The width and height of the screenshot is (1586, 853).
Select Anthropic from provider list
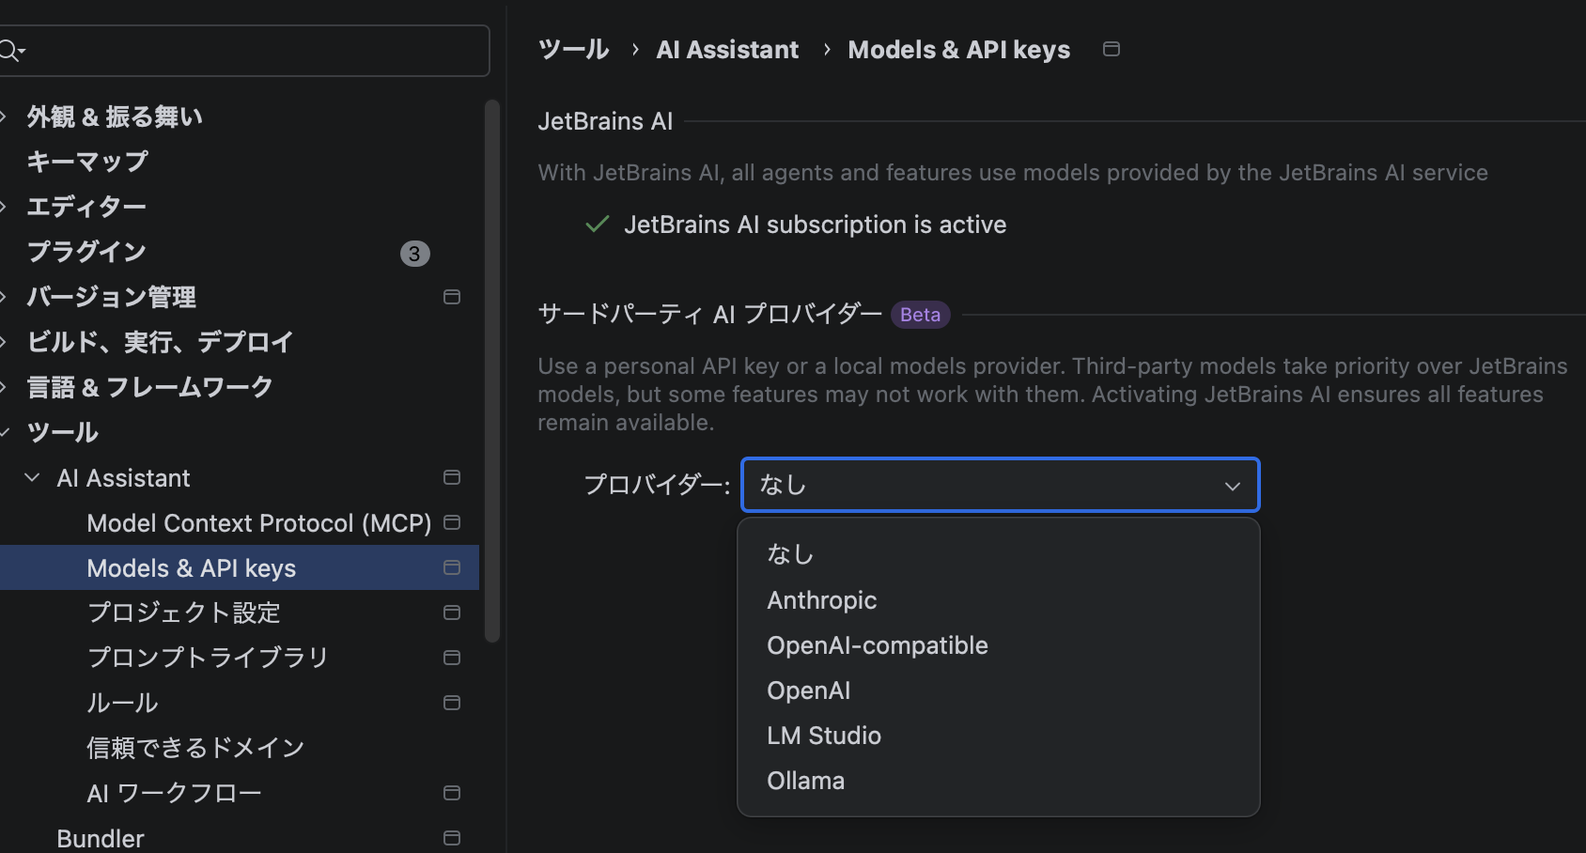821,600
